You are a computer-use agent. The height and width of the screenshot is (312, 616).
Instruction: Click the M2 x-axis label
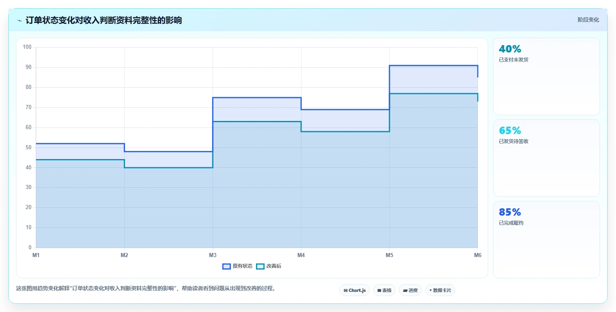click(x=124, y=255)
